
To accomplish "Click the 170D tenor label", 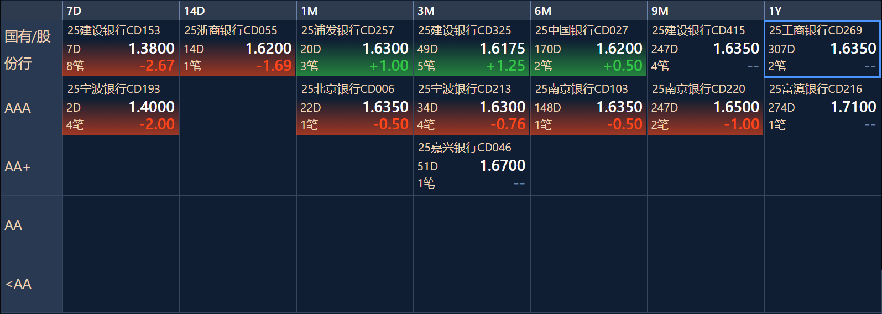I will coord(547,49).
